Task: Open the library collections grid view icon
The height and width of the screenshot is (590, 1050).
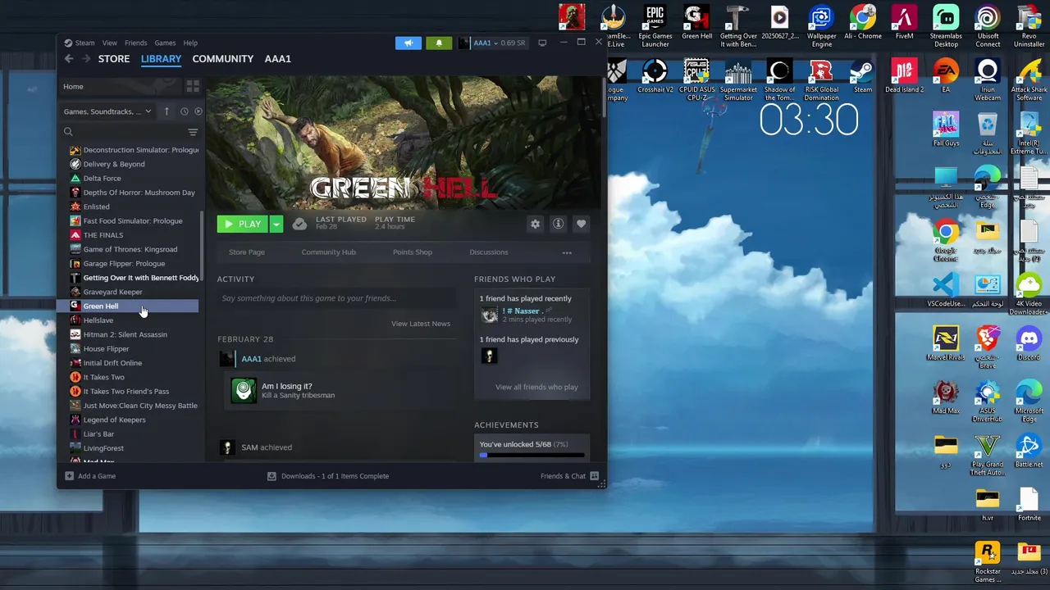Action: pyautogui.click(x=193, y=86)
